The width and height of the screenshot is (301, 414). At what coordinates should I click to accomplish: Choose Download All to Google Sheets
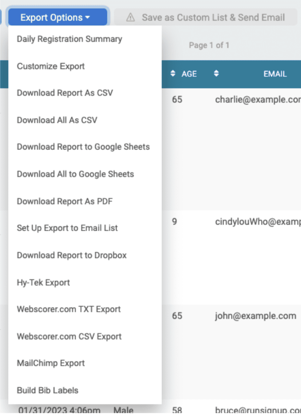click(x=75, y=174)
